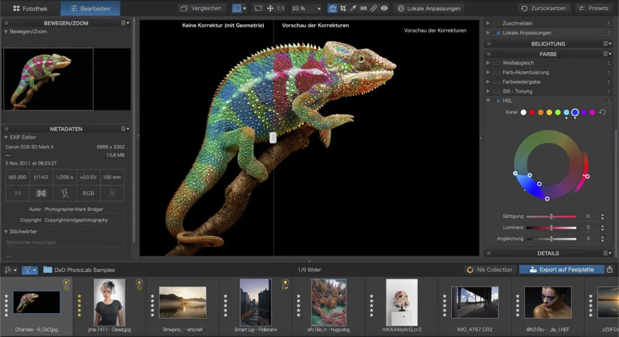This screenshot has width=619, height=337.
Task: Click the fit-to-screen zoom icon
Action: click(258, 8)
